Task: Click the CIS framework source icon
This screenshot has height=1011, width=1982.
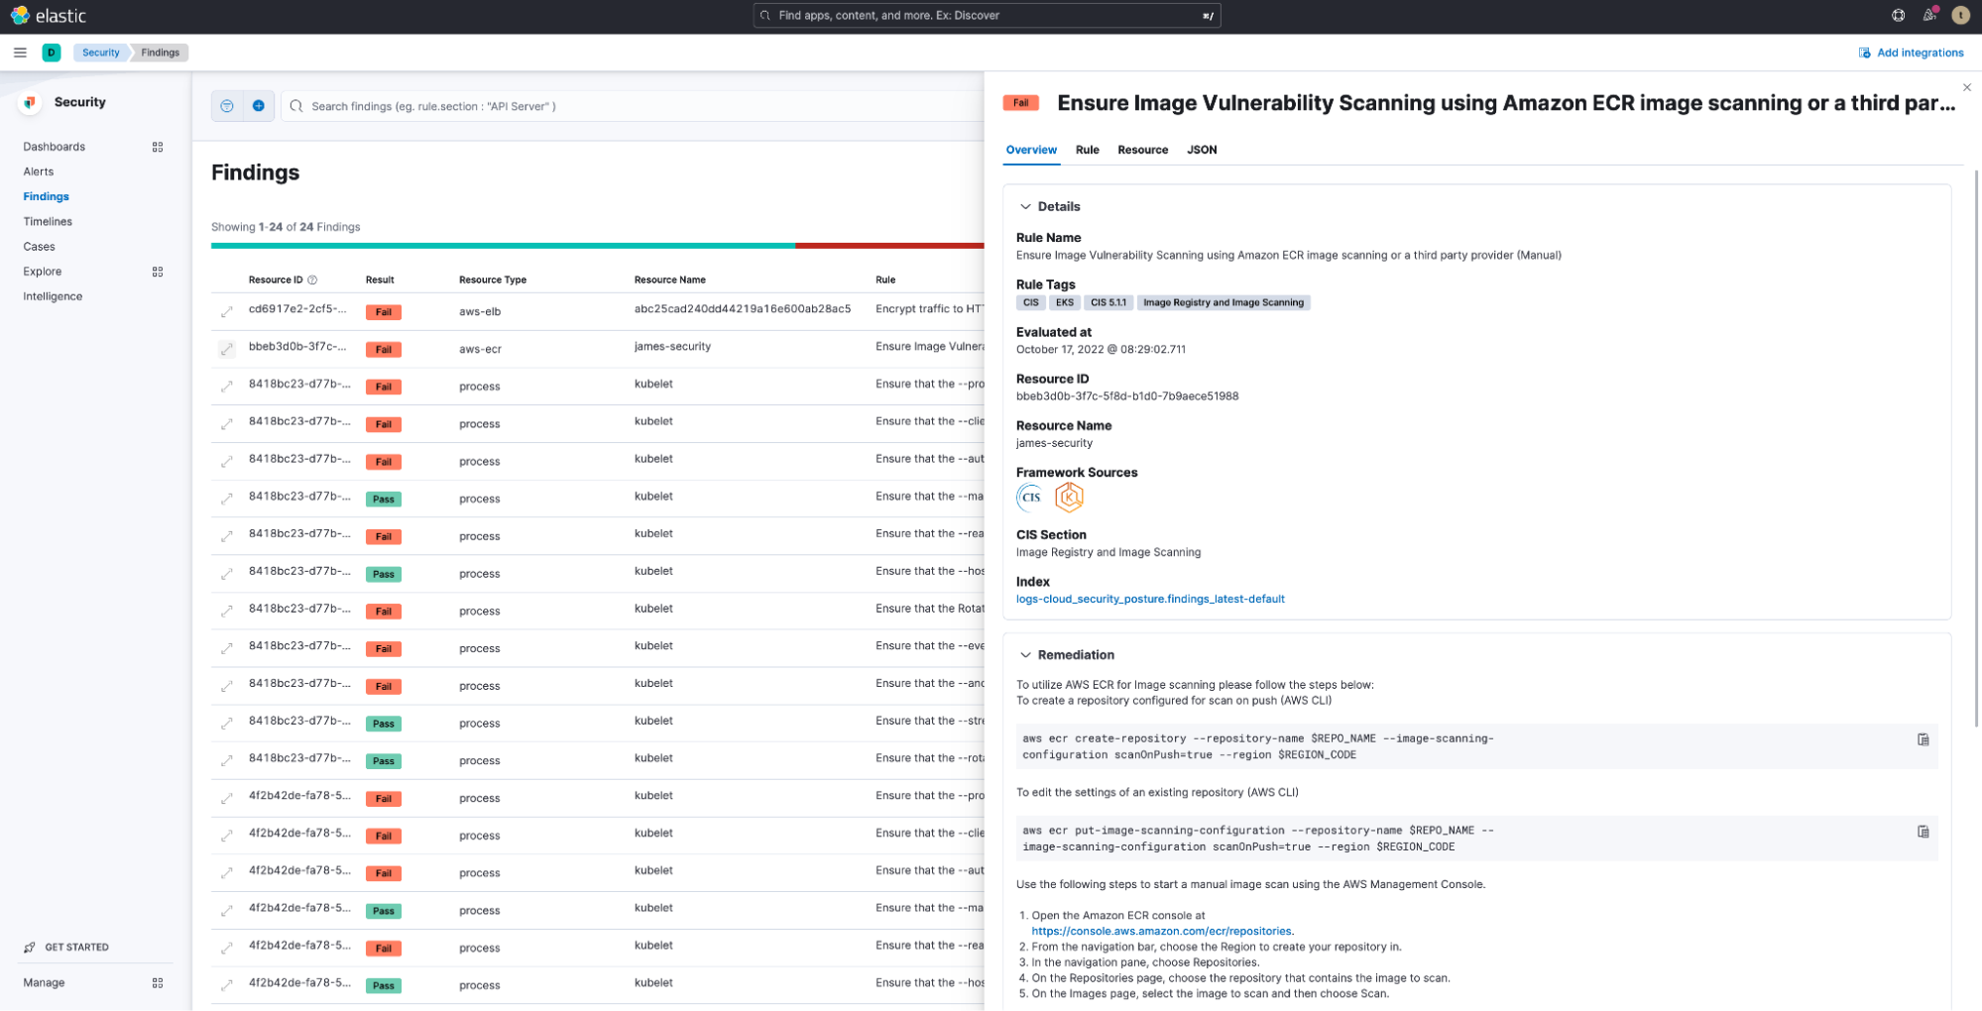Action: (1030, 498)
